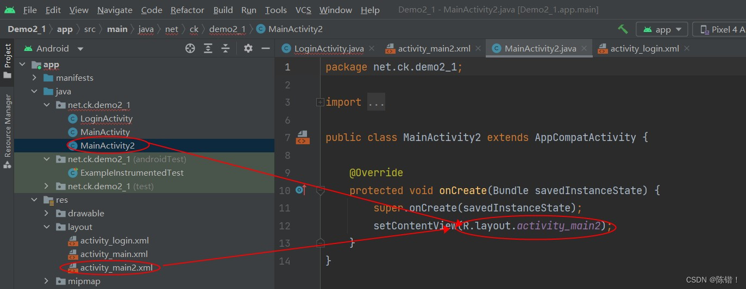Click the app breadcrumb segment
The width and height of the screenshot is (746, 289).
(x=65, y=29)
